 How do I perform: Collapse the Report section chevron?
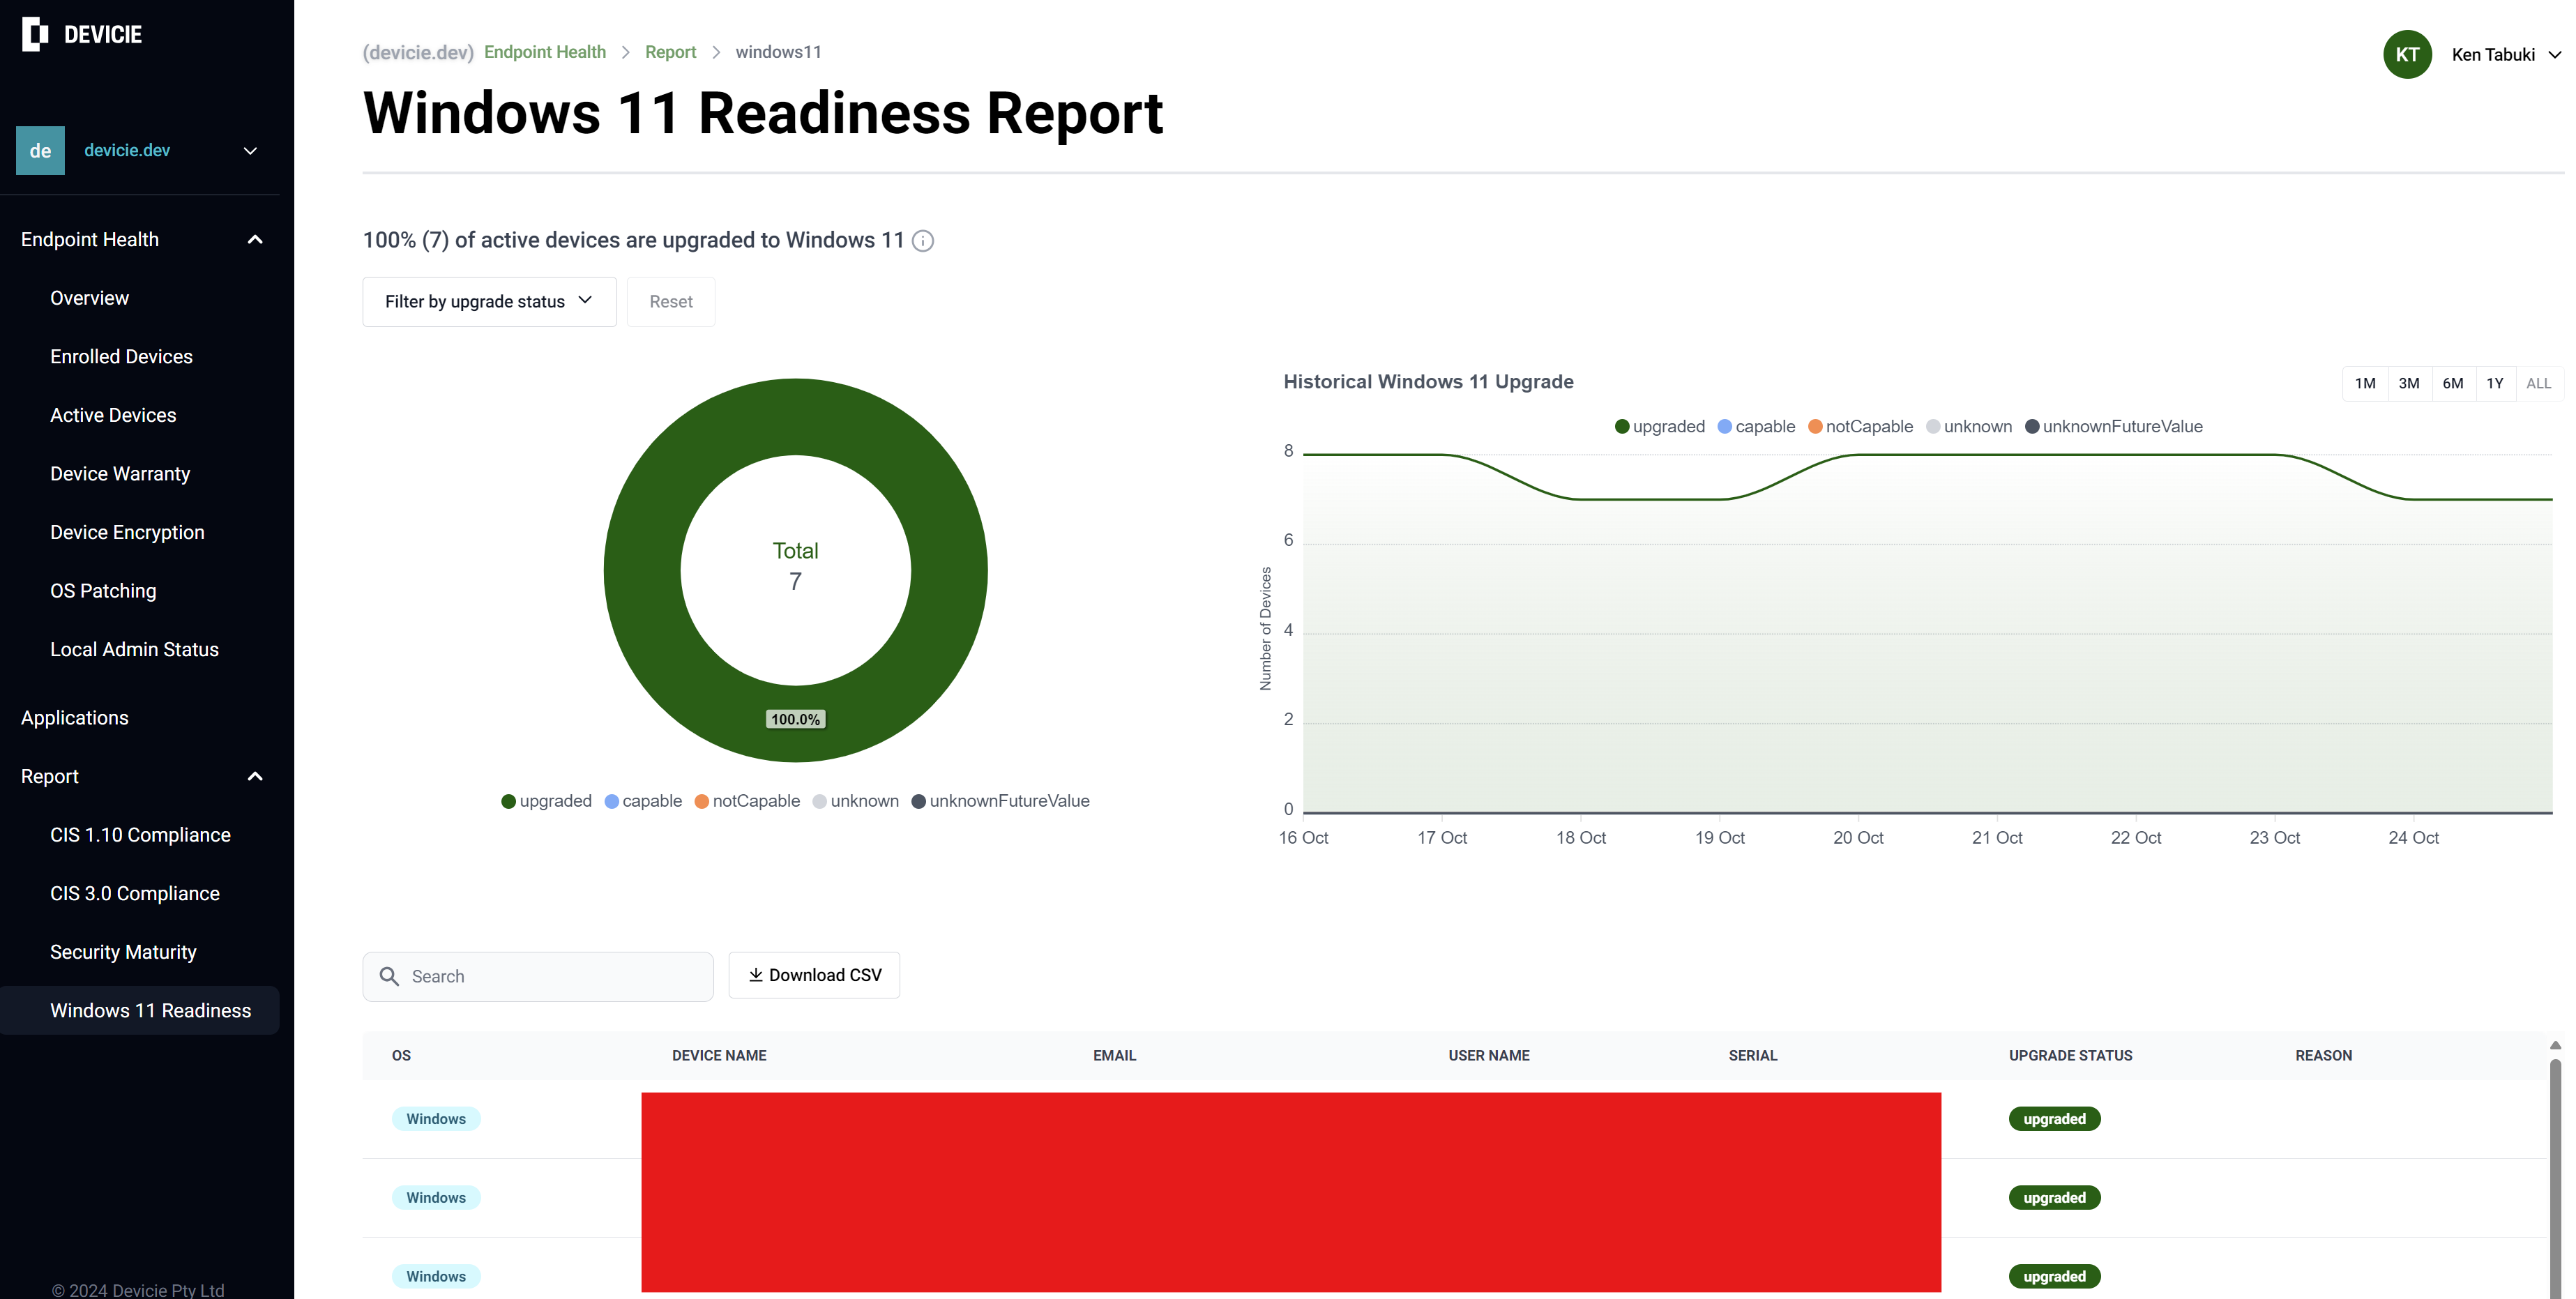pyautogui.click(x=255, y=777)
